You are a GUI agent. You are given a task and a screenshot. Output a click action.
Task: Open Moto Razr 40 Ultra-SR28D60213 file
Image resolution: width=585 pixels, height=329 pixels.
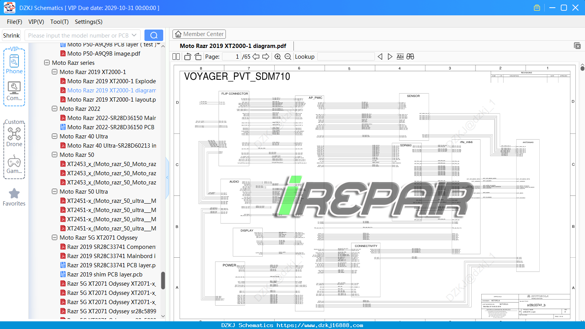pyautogui.click(x=108, y=145)
